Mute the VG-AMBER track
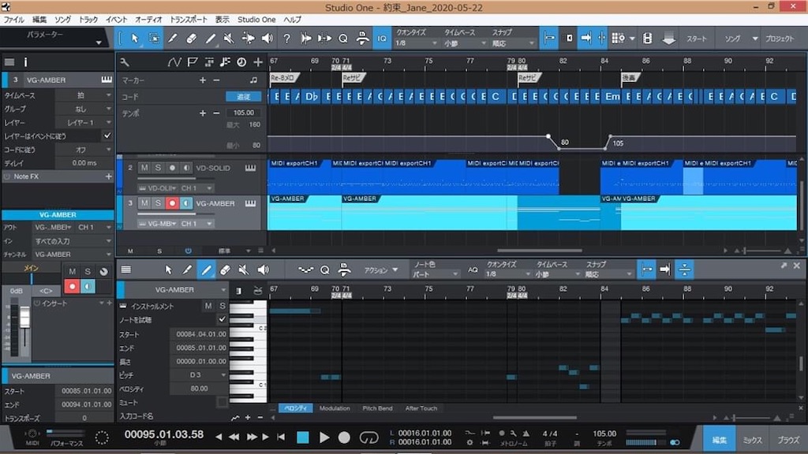The width and height of the screenshot is (808, 454). 144,203
